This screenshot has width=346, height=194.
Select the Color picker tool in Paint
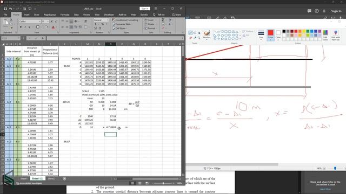pos(195,38)
